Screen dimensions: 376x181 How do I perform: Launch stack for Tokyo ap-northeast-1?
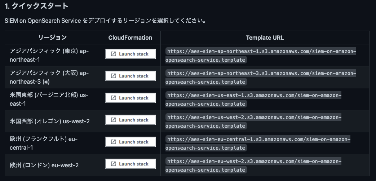coord(130,54)
